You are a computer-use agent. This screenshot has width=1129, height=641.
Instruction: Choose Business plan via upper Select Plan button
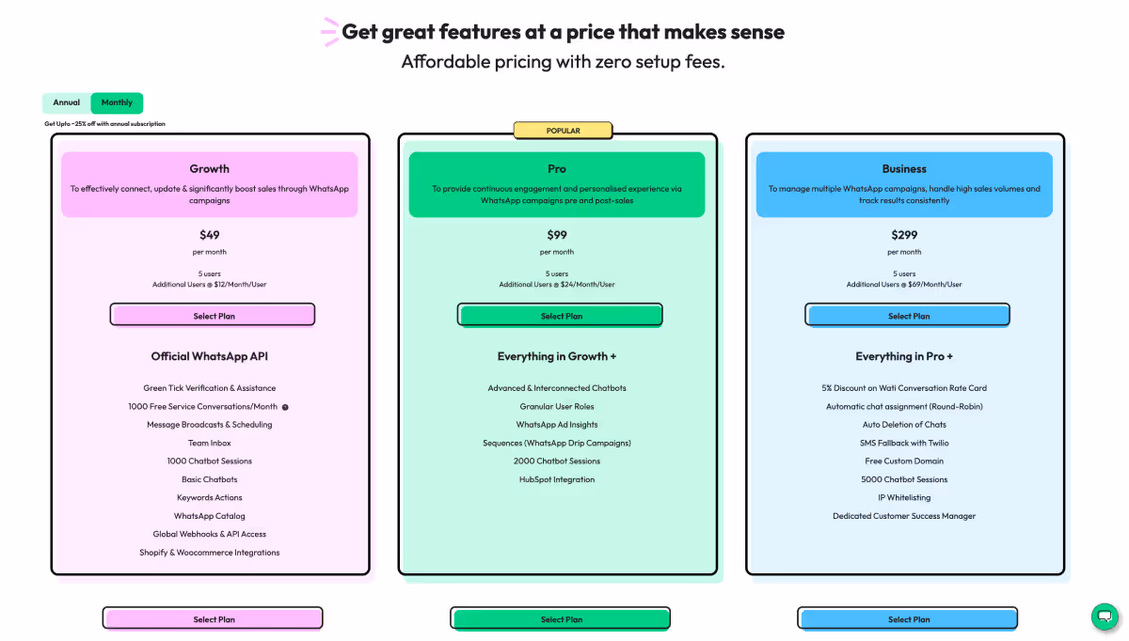[x=908, y=316]
